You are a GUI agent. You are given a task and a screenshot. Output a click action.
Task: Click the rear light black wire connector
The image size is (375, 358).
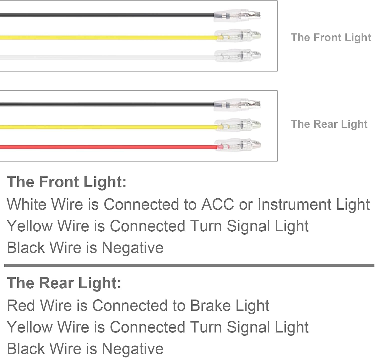point(237,105)
